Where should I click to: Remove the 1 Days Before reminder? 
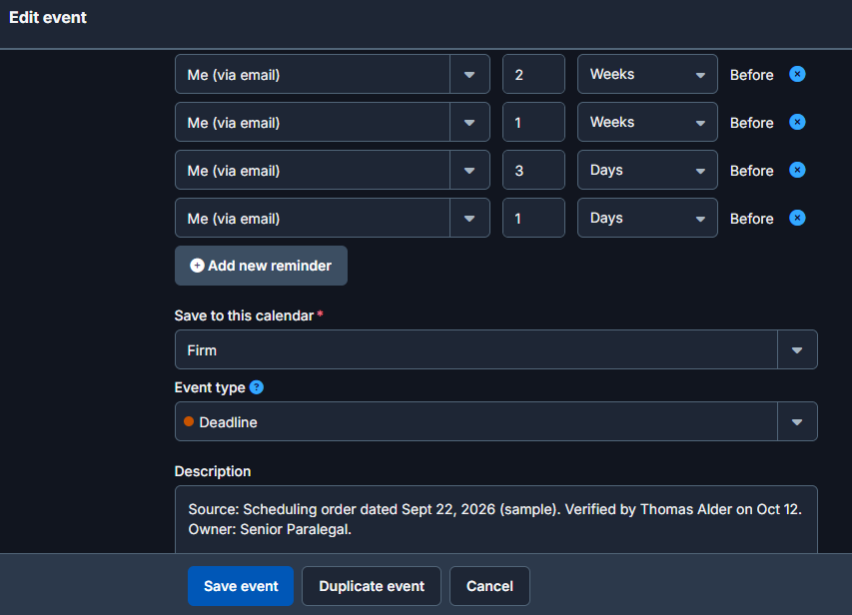797,218
